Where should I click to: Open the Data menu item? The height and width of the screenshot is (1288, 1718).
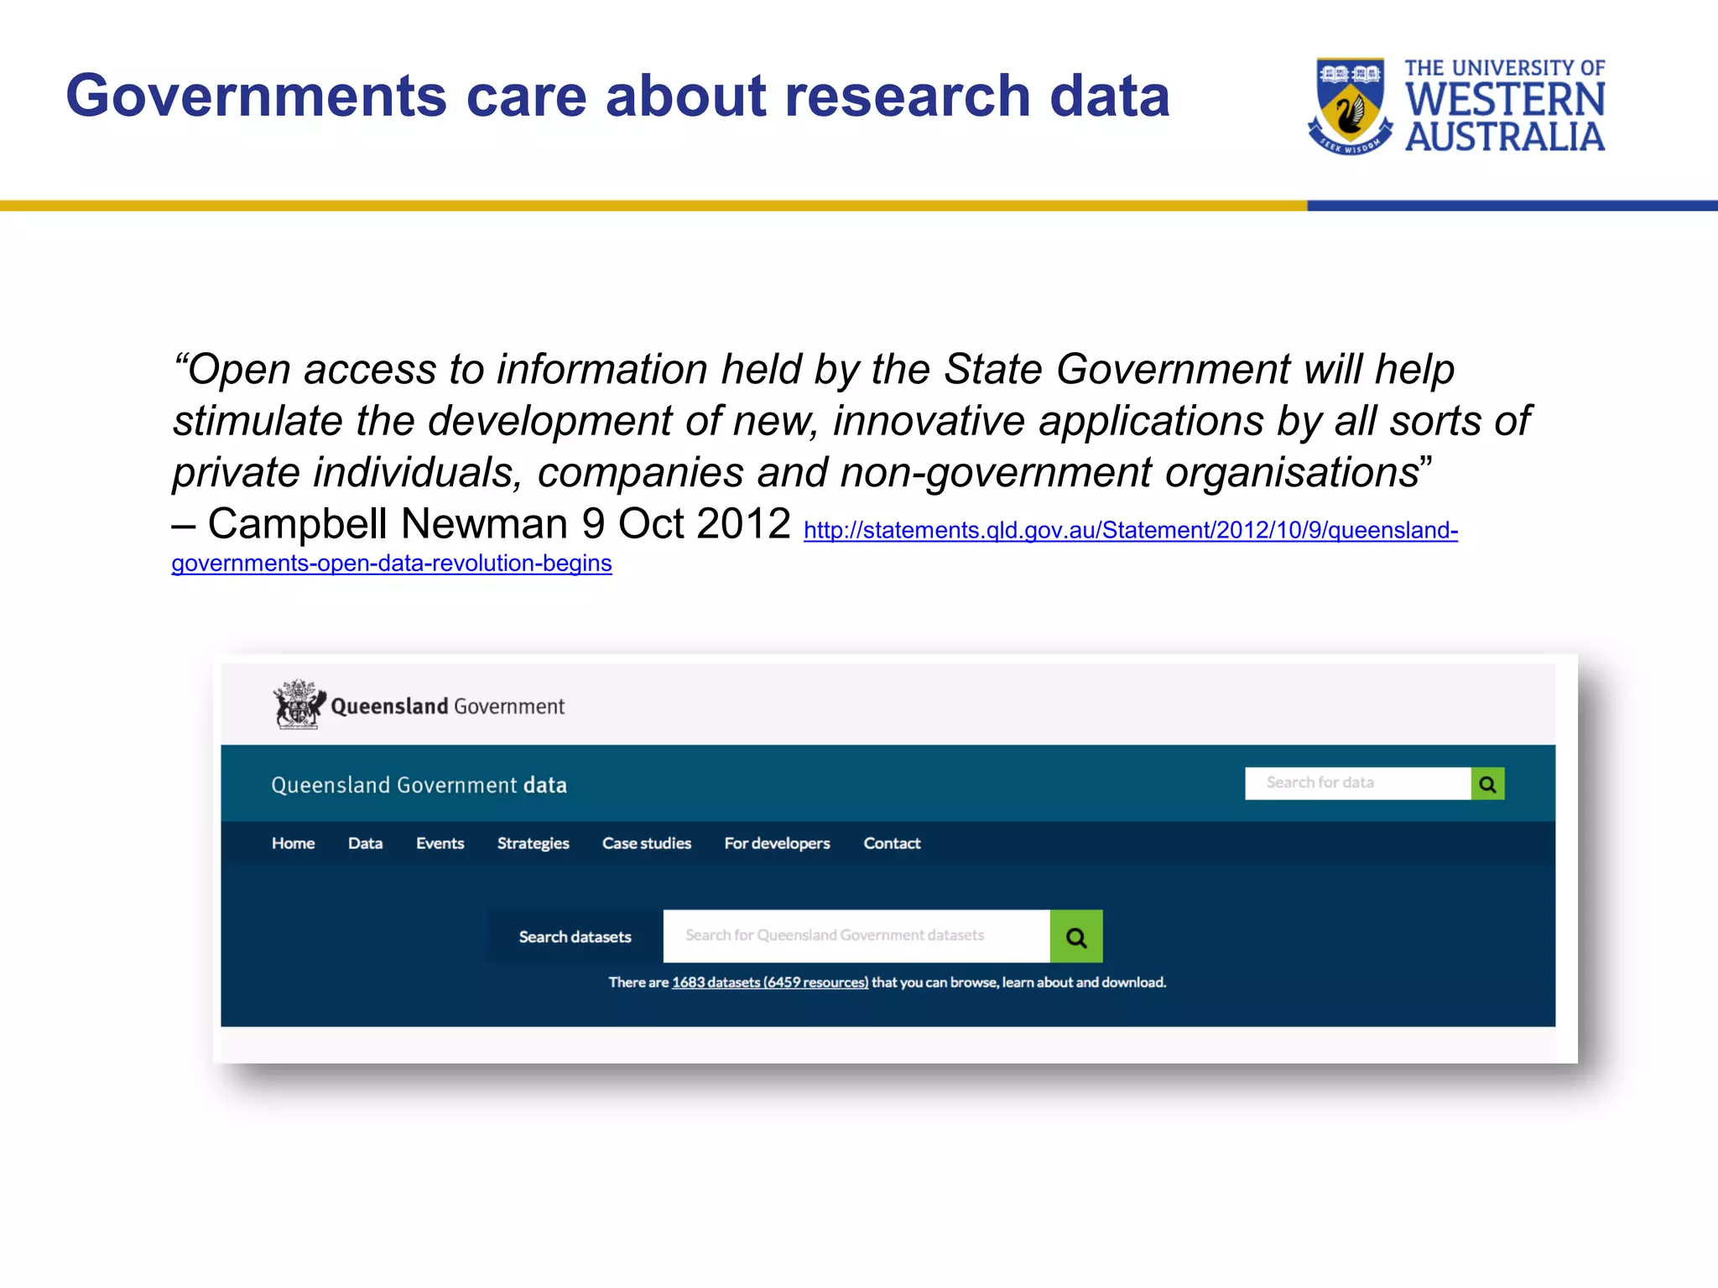pyautogui.click(x=365, y=843)
